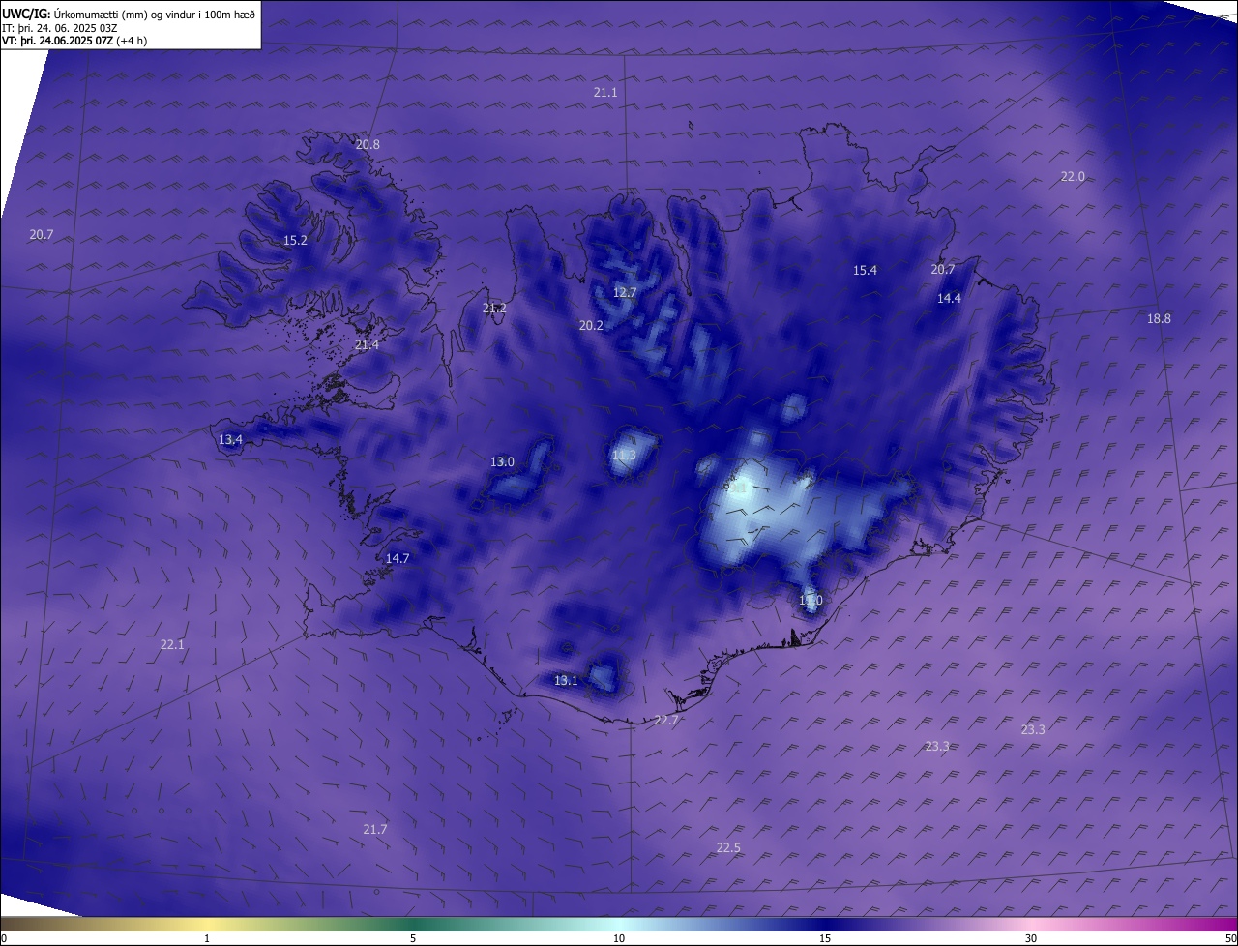
Task: Select the 14.4 value label
Action: 949,298
